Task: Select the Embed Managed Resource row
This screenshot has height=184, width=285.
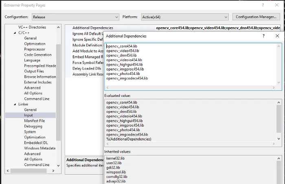Action: 88,57
